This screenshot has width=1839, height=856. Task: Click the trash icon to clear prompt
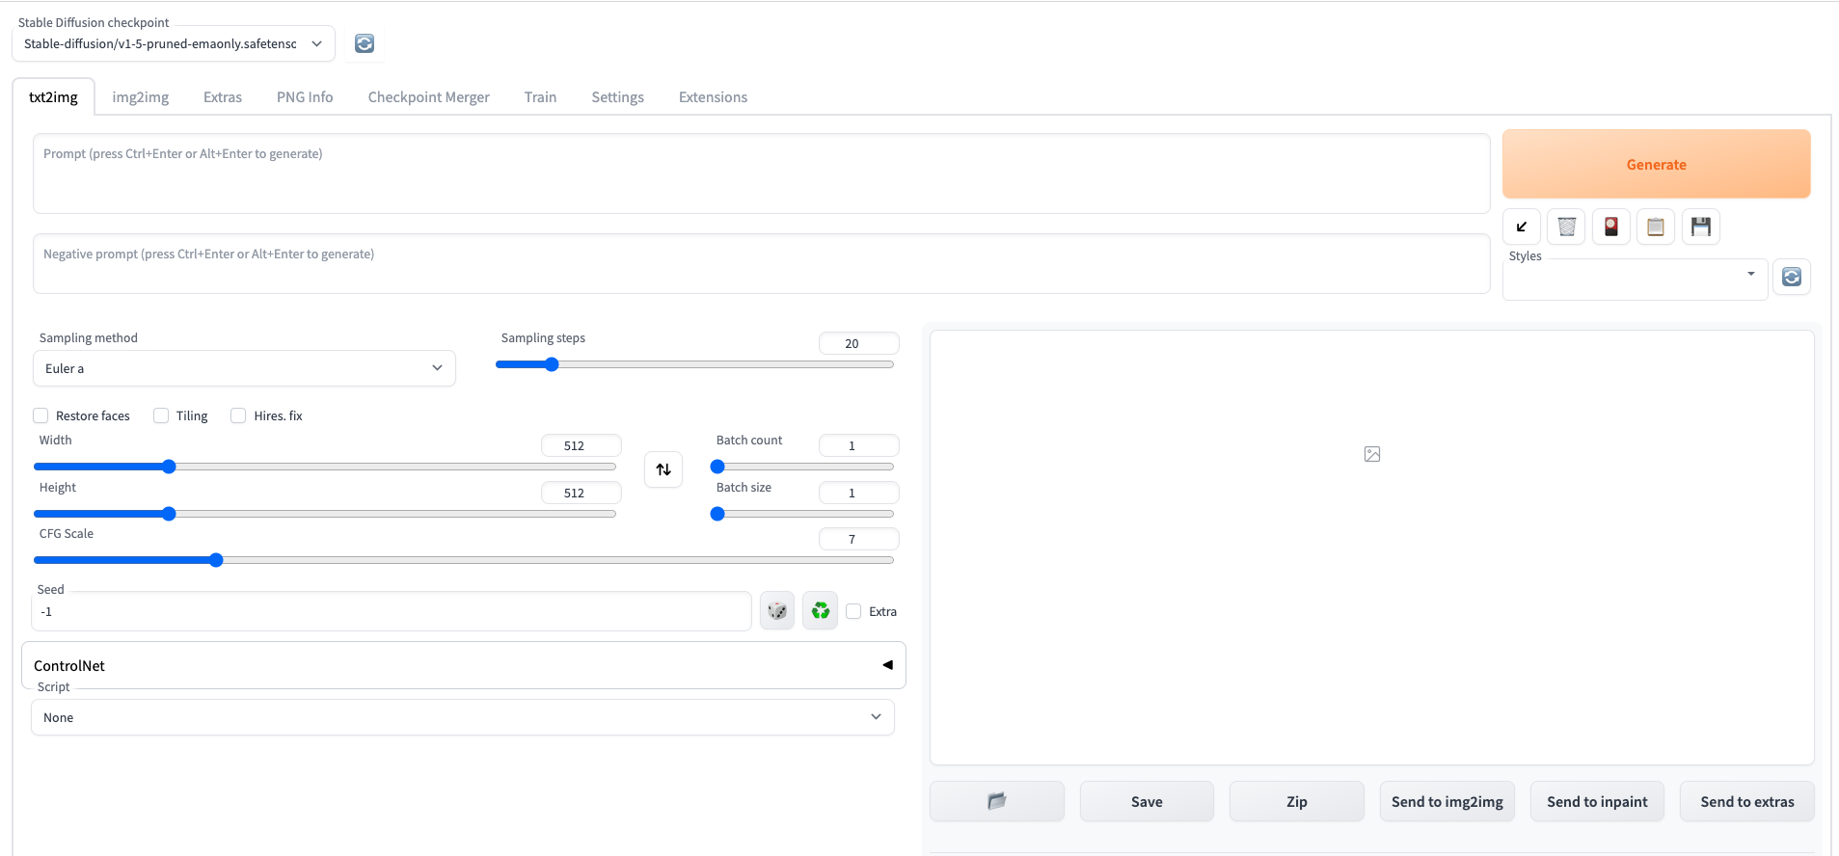coord(1566,227)
